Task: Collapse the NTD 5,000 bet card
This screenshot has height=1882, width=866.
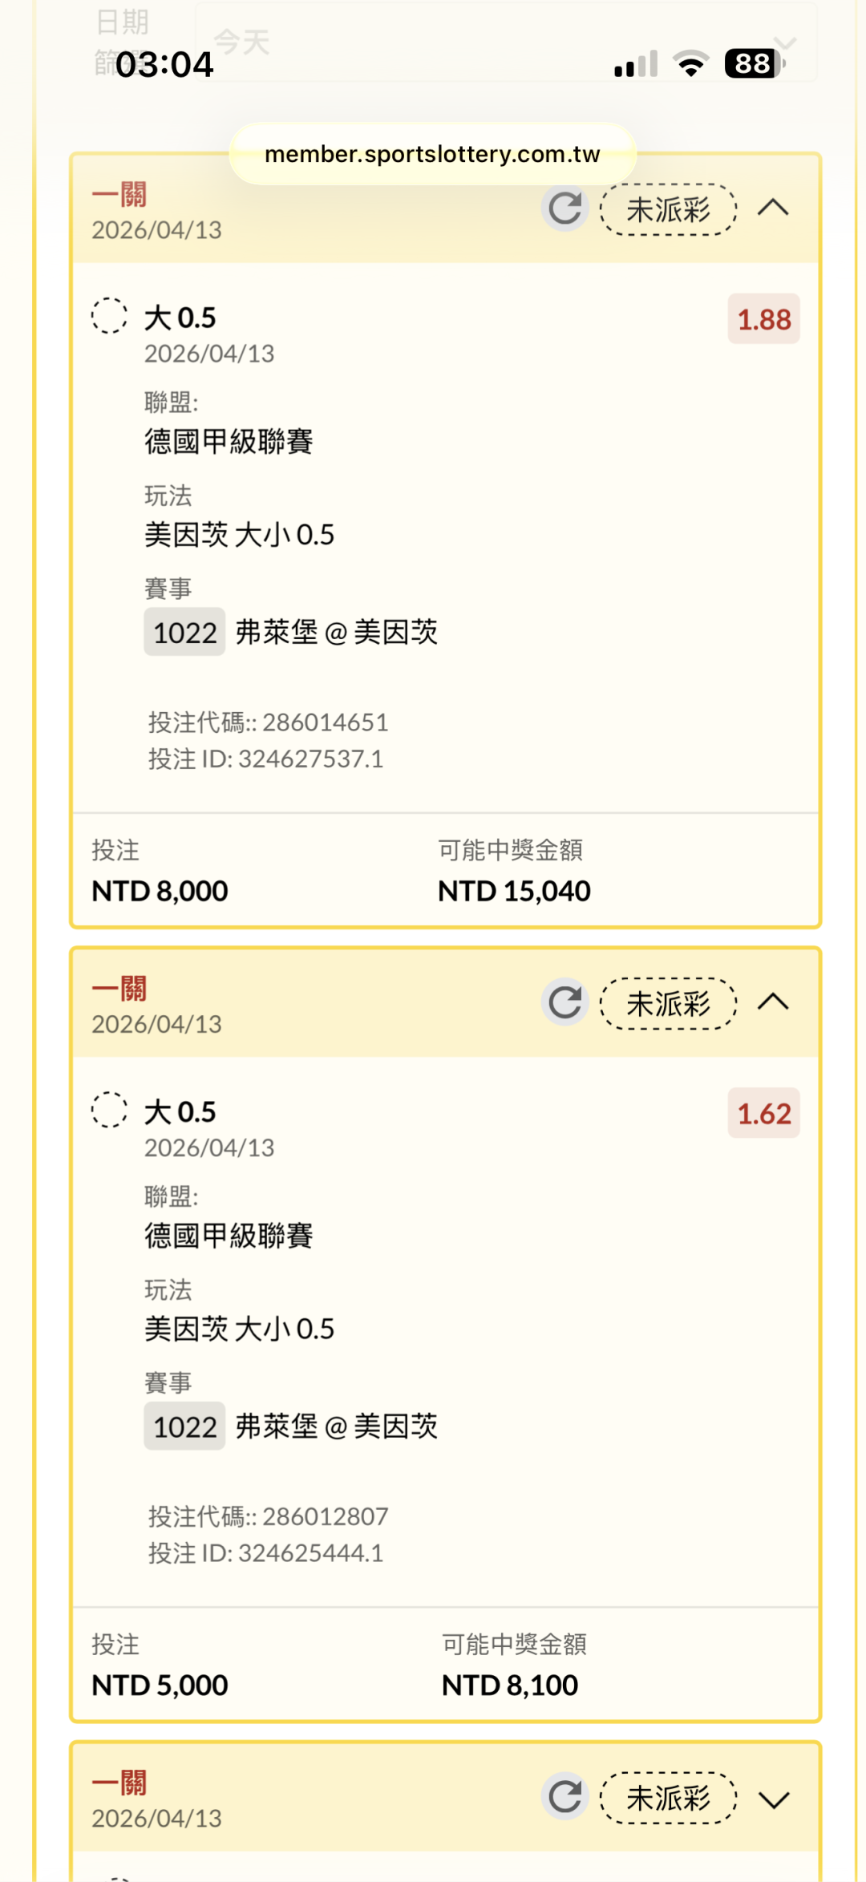Action: point(773,1002)
